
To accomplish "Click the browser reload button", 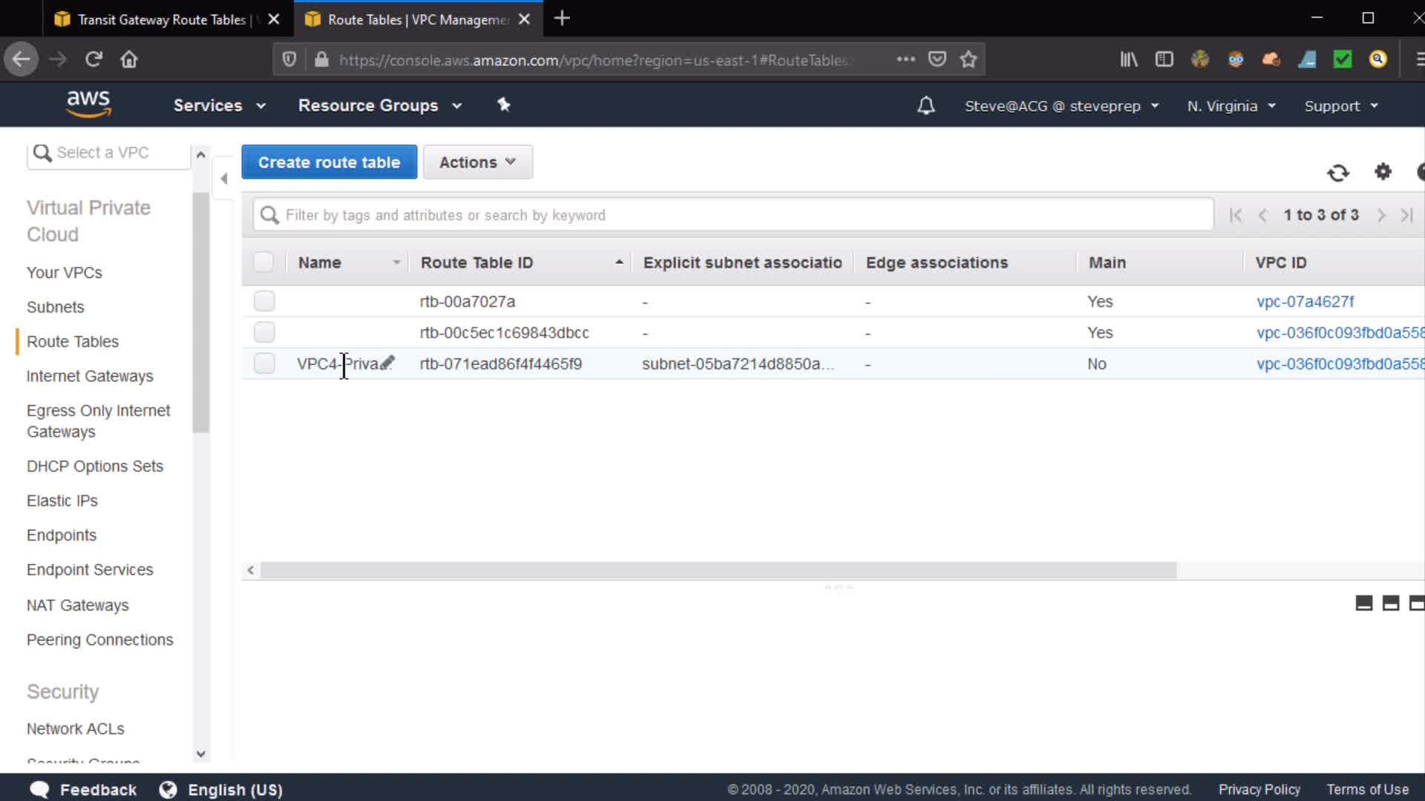I will pyautogui.click(x=94, y=59).
